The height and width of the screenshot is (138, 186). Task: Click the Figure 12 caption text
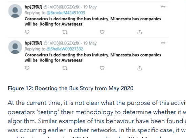point(70,88)
